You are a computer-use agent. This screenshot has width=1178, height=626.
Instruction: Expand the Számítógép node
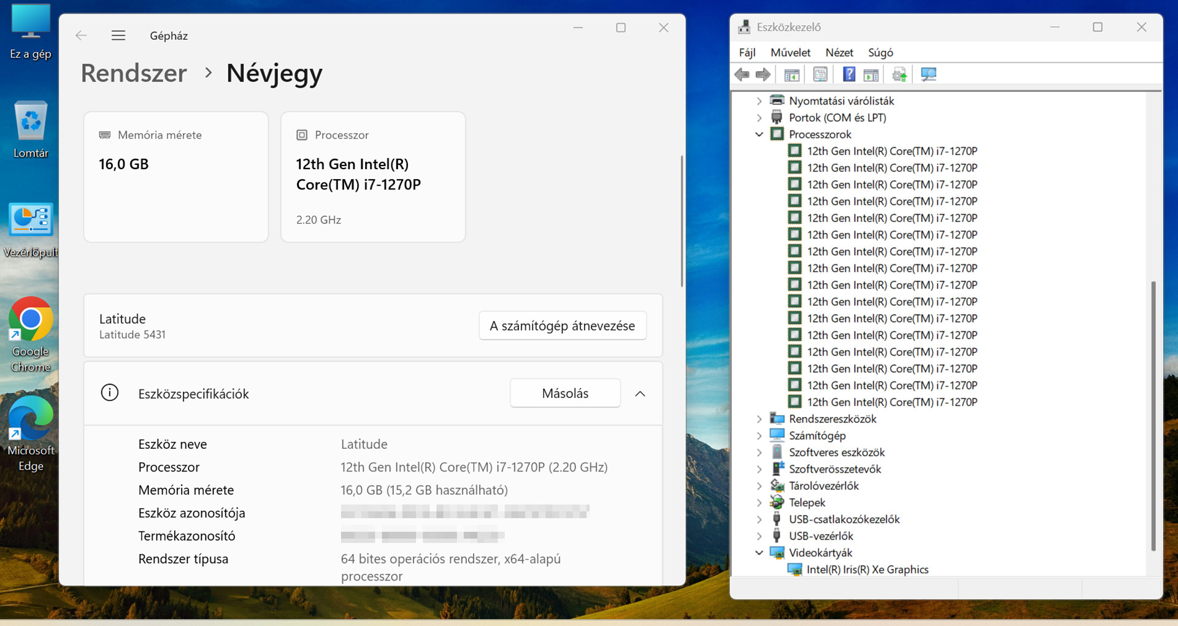(x=760, y=435)
